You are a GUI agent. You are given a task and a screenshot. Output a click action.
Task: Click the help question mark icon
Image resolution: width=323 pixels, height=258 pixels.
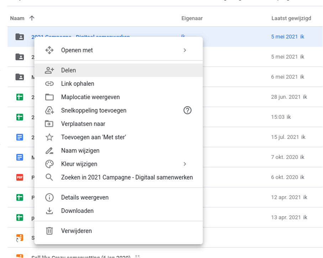coord(187,110)
